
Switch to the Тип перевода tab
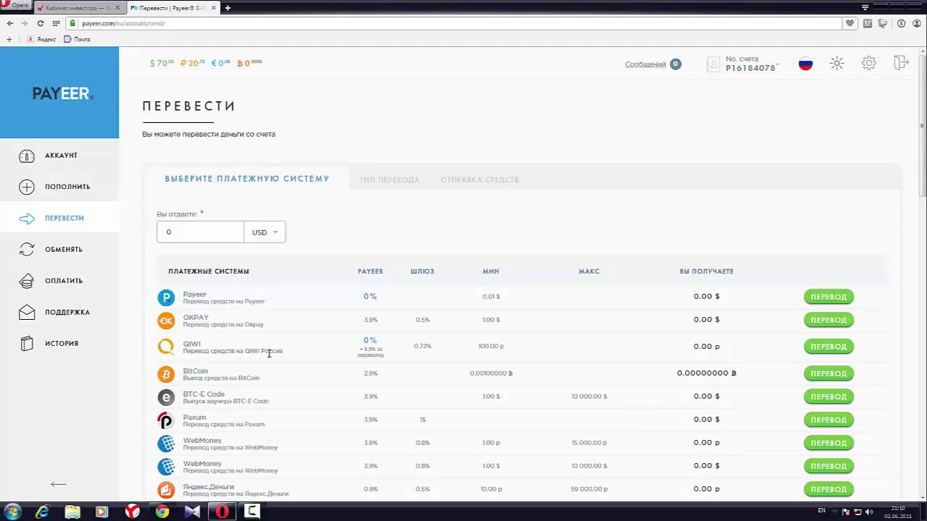[389, 179]
